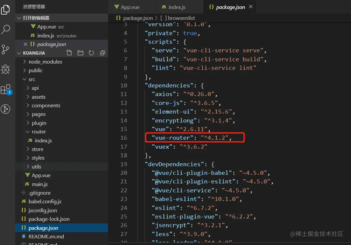Click the JS icon next to main.js
The height and width of the screenshot is (245, 351).
coord(27,184)
